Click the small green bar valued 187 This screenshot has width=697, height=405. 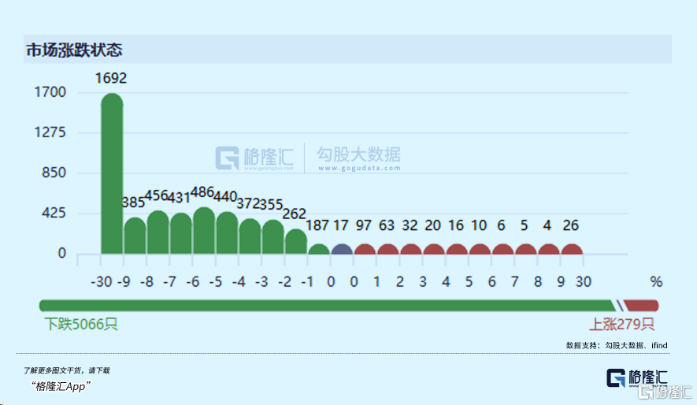click(x=319, y=249)
